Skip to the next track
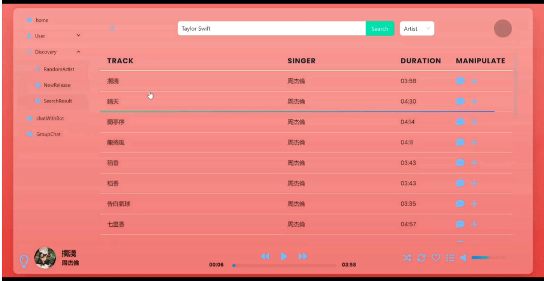Screen dimensions: 544x281 click(x=303, y=256)
